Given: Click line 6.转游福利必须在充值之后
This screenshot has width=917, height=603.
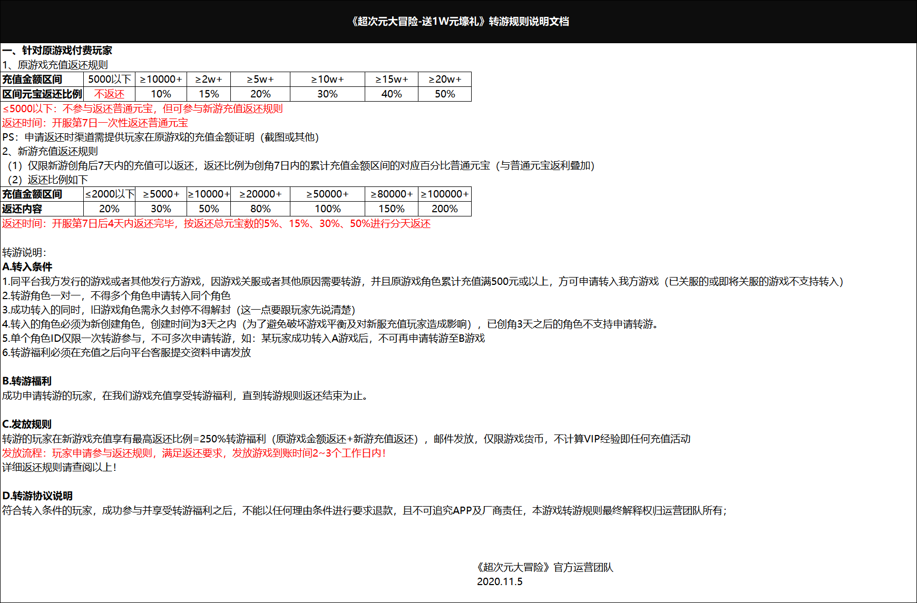Looking at the screenshot, I should pyautogui.click(x=126, y=352).
